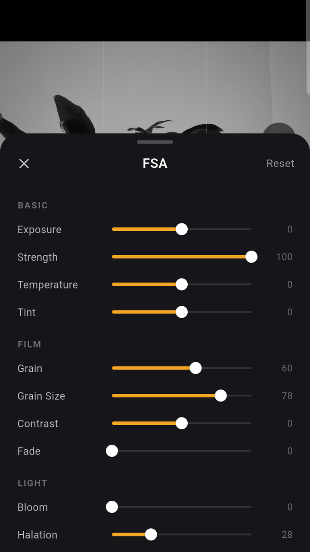Click the Halation slider thumb

[151, 535]
